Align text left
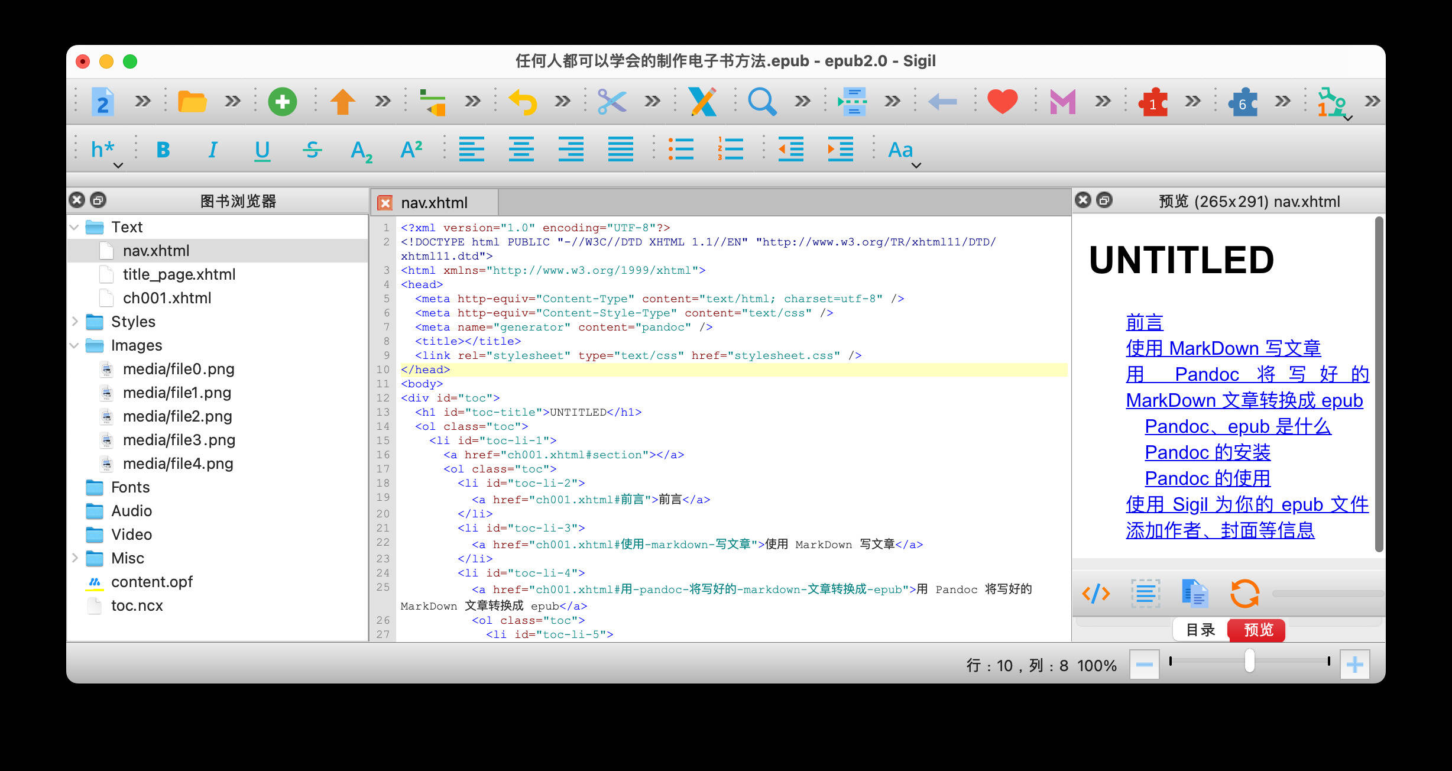The image size is (1452, 771). coord(472,149)
